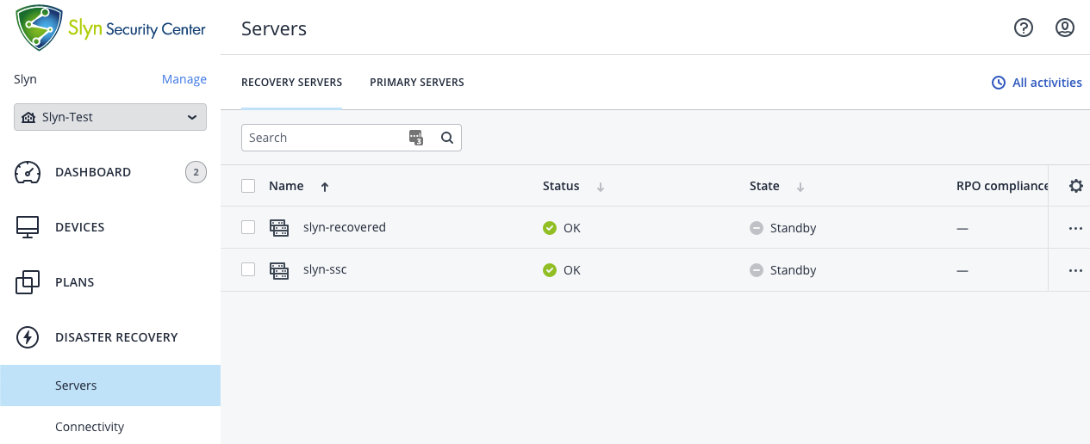Open the Disaster Recovery sidebar section

click(116, 337)
